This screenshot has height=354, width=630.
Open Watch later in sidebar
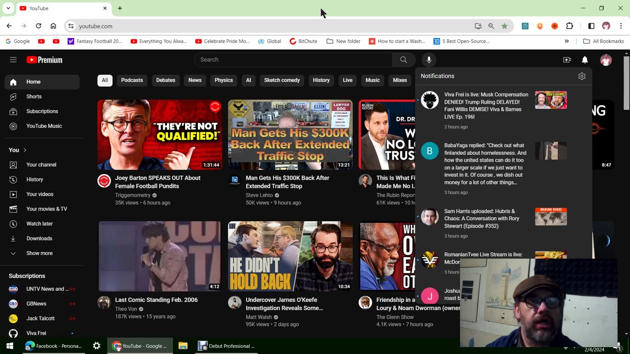pyautogui.click(x=42, y=224)
